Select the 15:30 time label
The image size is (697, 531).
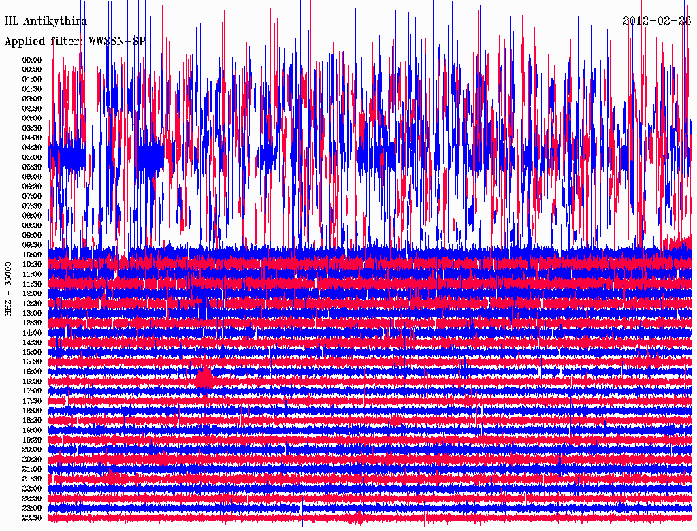[x=32, y=362]
